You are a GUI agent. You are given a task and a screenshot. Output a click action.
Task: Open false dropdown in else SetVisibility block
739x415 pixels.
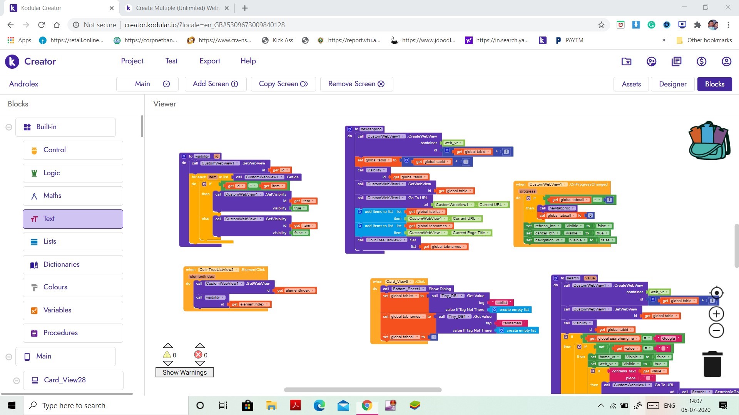pos(301,233)
